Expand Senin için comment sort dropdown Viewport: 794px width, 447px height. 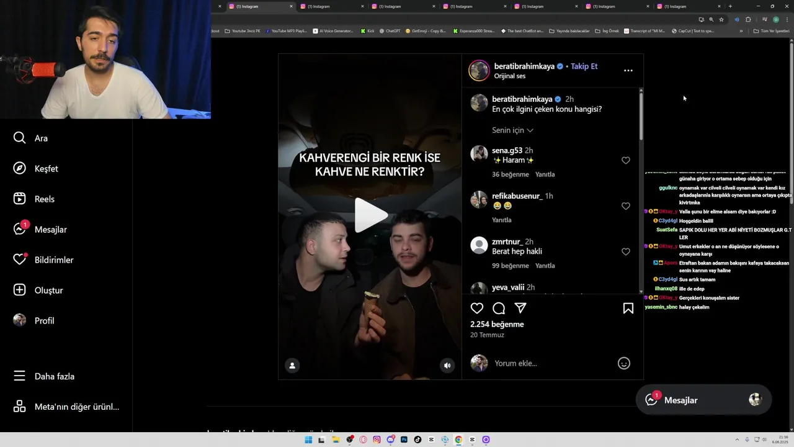pos(512,130)
